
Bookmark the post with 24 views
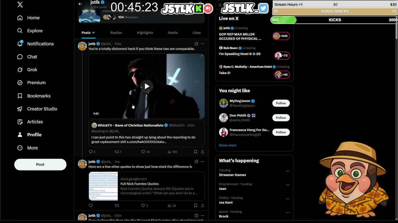tap(196, 205)
